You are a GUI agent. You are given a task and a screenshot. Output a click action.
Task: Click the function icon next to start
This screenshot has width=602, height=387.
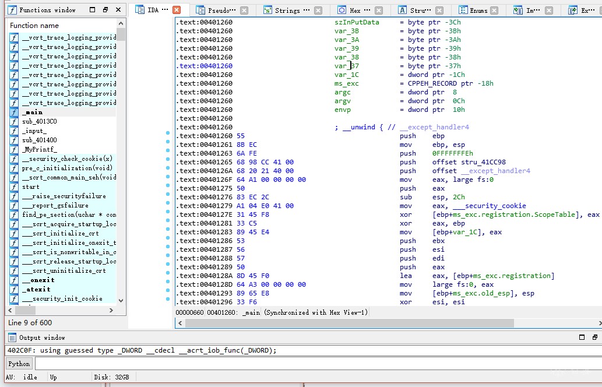14,187
